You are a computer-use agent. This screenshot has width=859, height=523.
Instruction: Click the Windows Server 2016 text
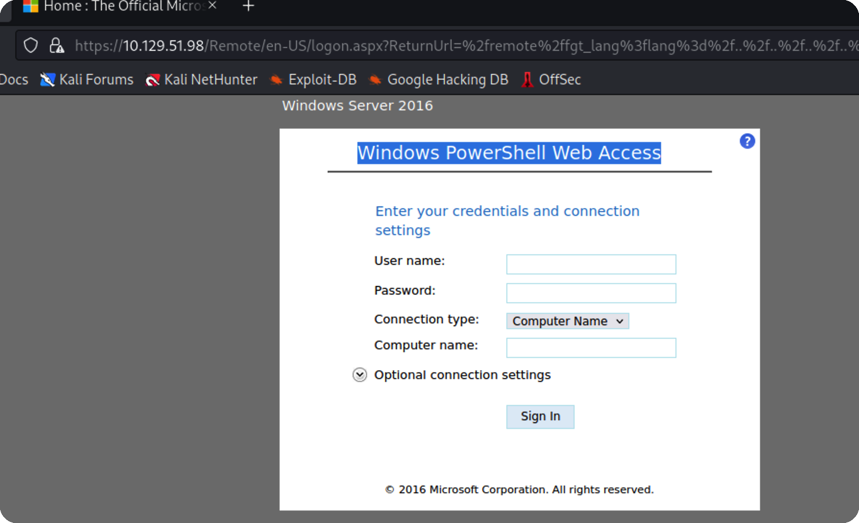(357, 106)
